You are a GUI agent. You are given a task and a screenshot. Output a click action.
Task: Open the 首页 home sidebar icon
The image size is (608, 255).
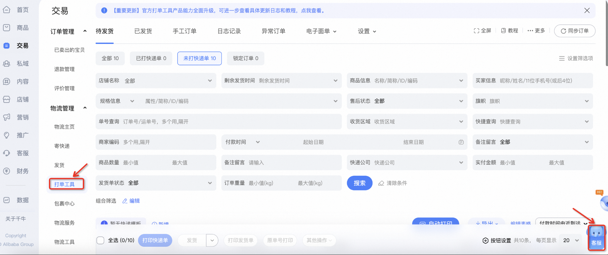coord(6,10)
